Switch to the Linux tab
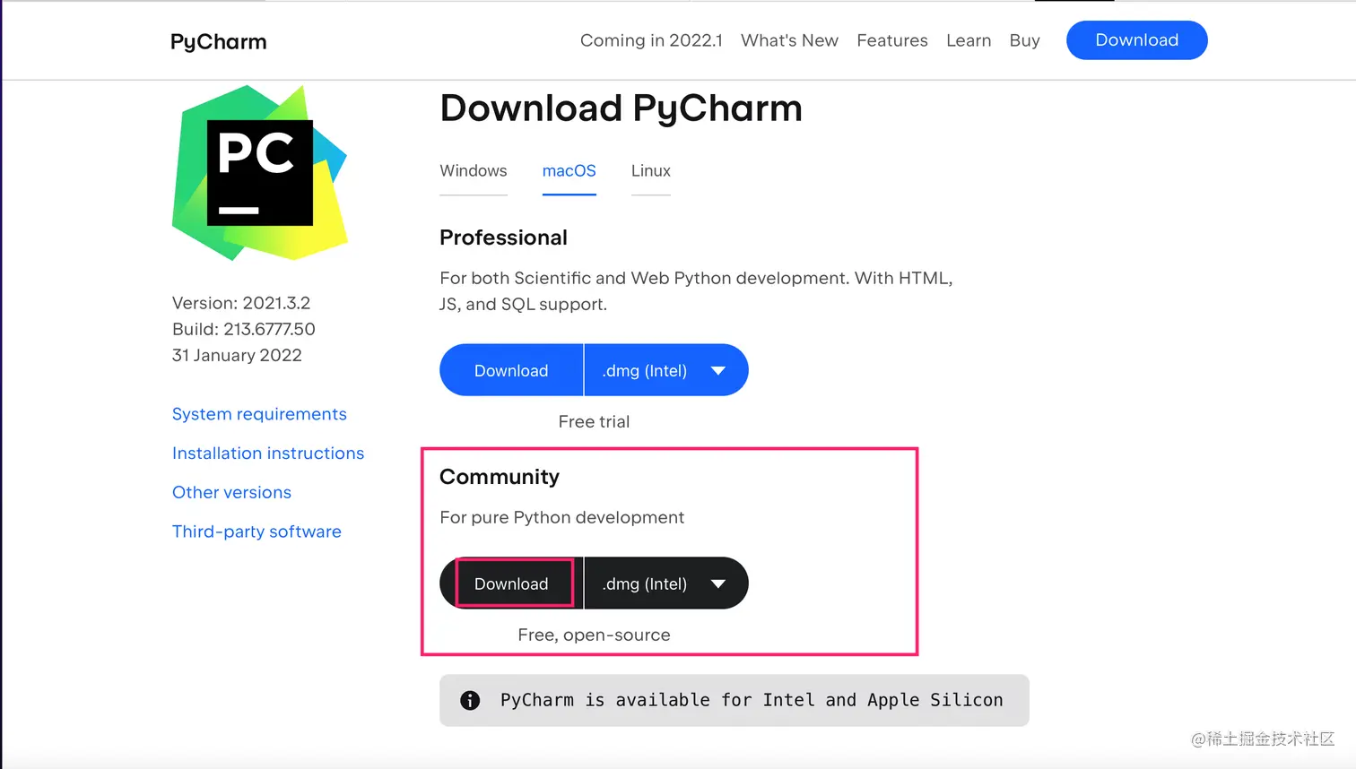Screen dimensions: 1356x769 651,171
